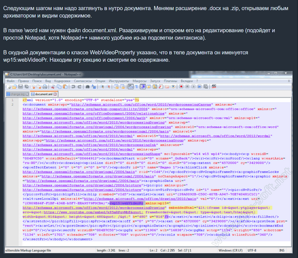Open the Кодировки menu
Image resolution: width=298 pixels, height=258 pixels.
pyautogui.click(x=62, y=81)
